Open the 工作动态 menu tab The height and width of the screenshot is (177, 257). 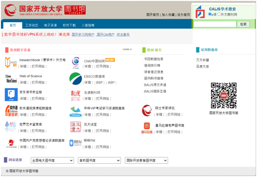click(31, 25)
